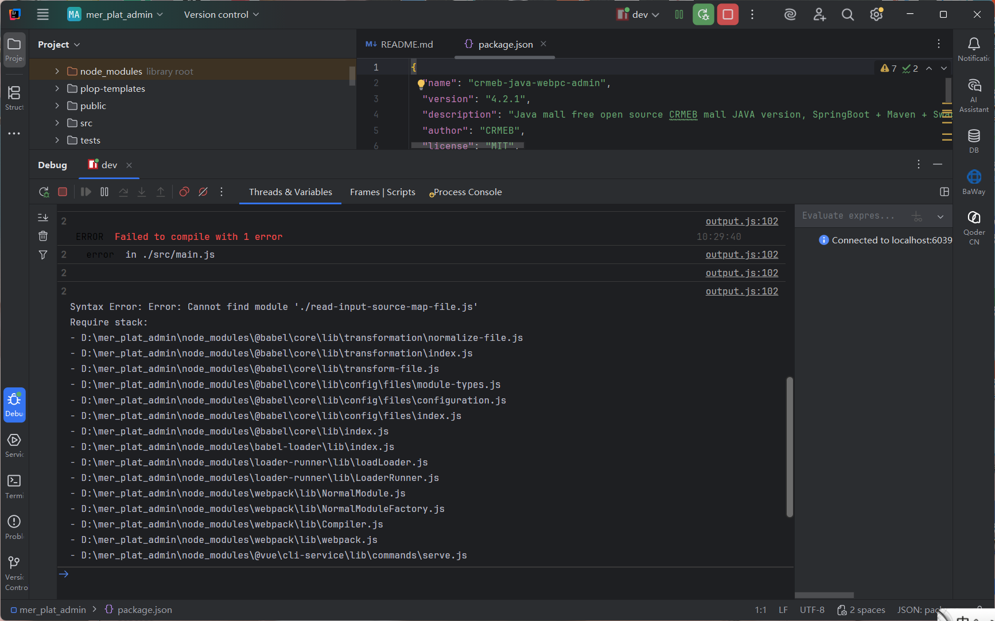Open the AI Assistant panel
The width and height of the screenshot is (995, 621).
click(x=974, y=96)
